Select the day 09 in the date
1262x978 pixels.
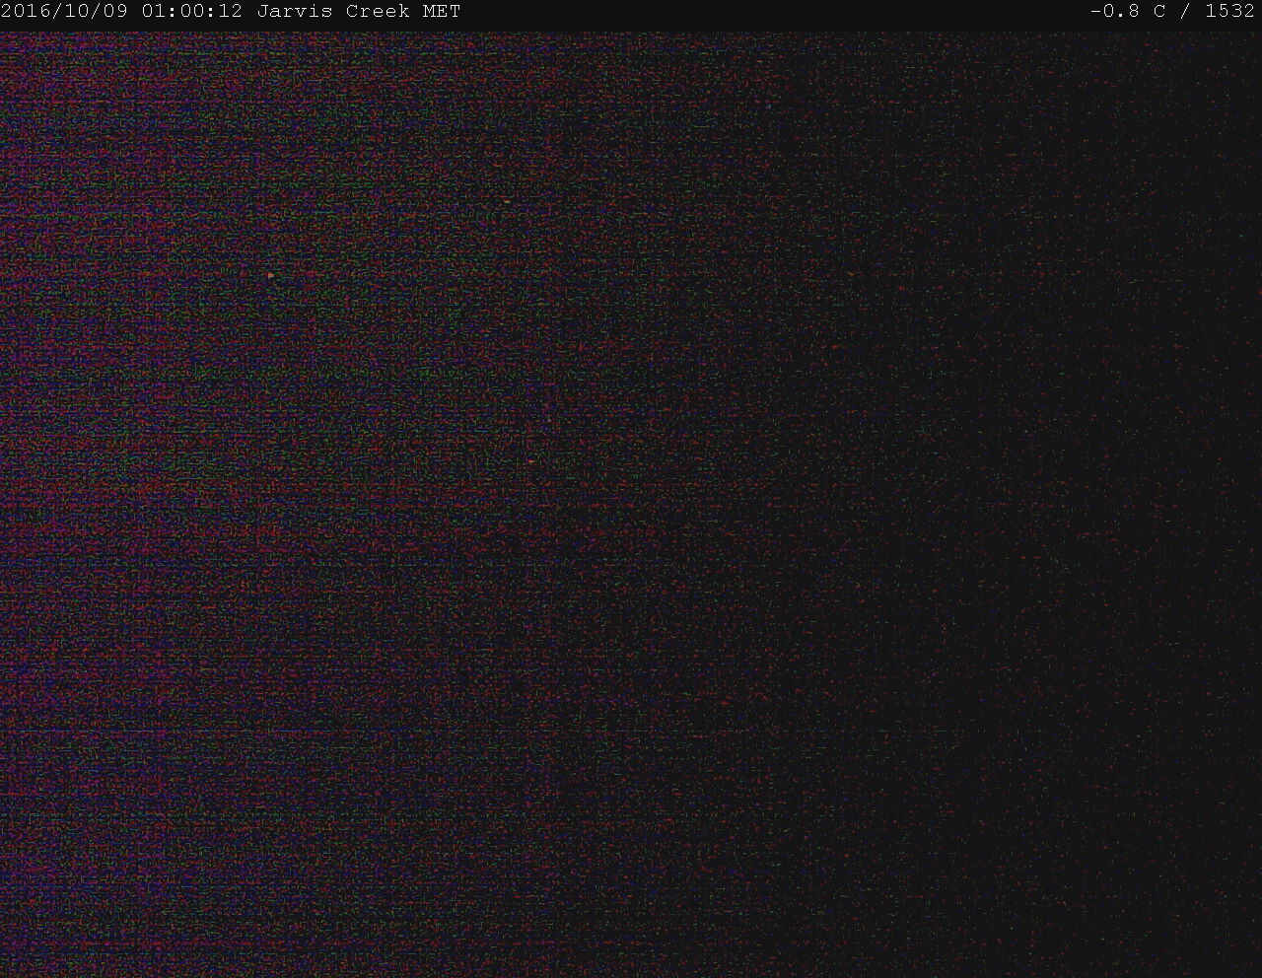[x=117, y=12]
